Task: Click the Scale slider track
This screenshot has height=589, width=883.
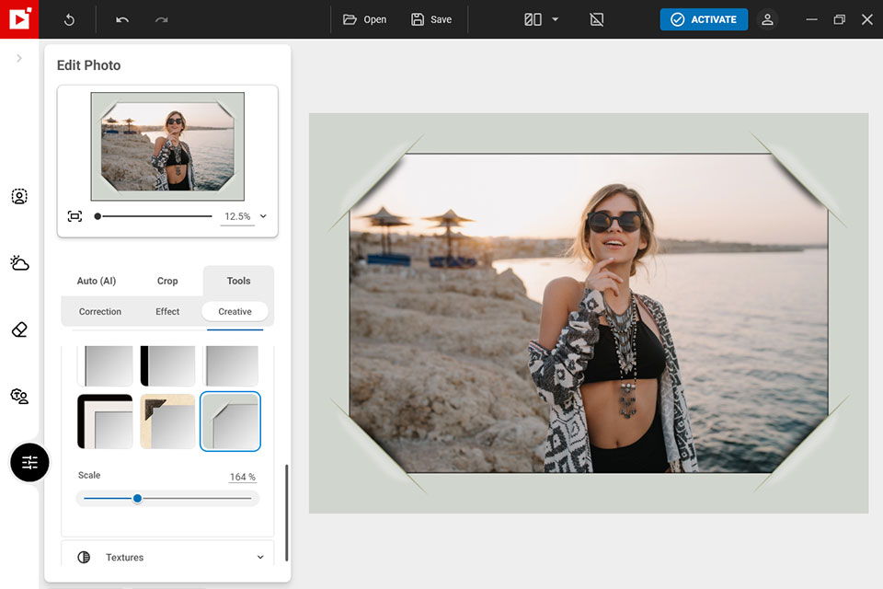Action: (167, 498)
